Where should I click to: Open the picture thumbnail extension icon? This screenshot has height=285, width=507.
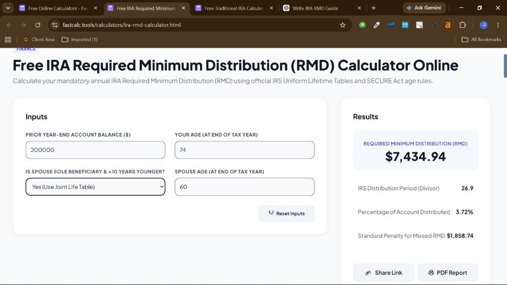tap(419, 25)
